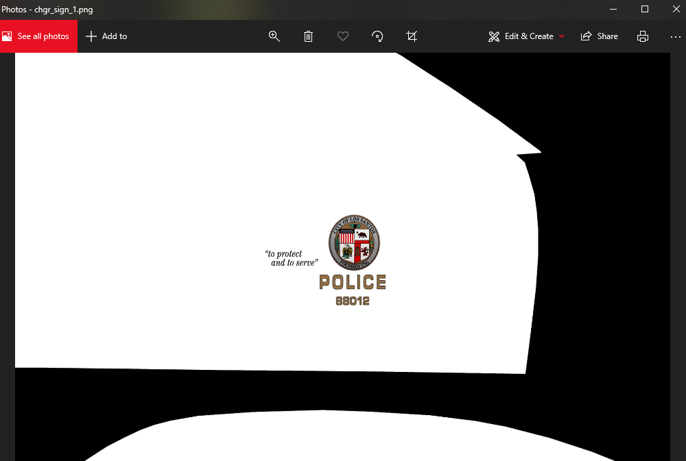The height and width of the screenshot is (461, 686).
Task: Maximize the Photos window
Action: click(645, 9)
